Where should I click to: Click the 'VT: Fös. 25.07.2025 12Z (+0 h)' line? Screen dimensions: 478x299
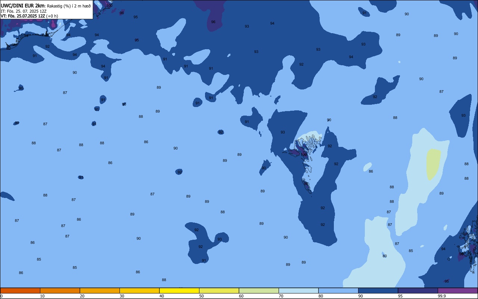point(30,16)
